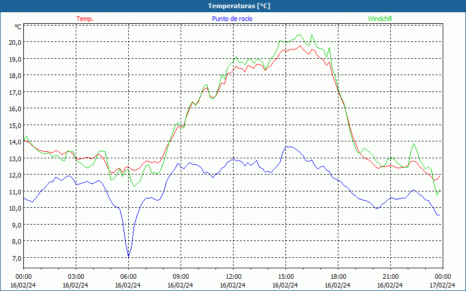This screenshot has width=466, height=291.
Task: Click the 15:00 time axis label
Action: coord(285,277)
